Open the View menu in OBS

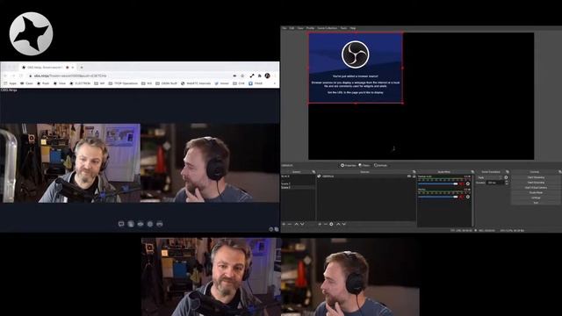click(x=300, y=28)
